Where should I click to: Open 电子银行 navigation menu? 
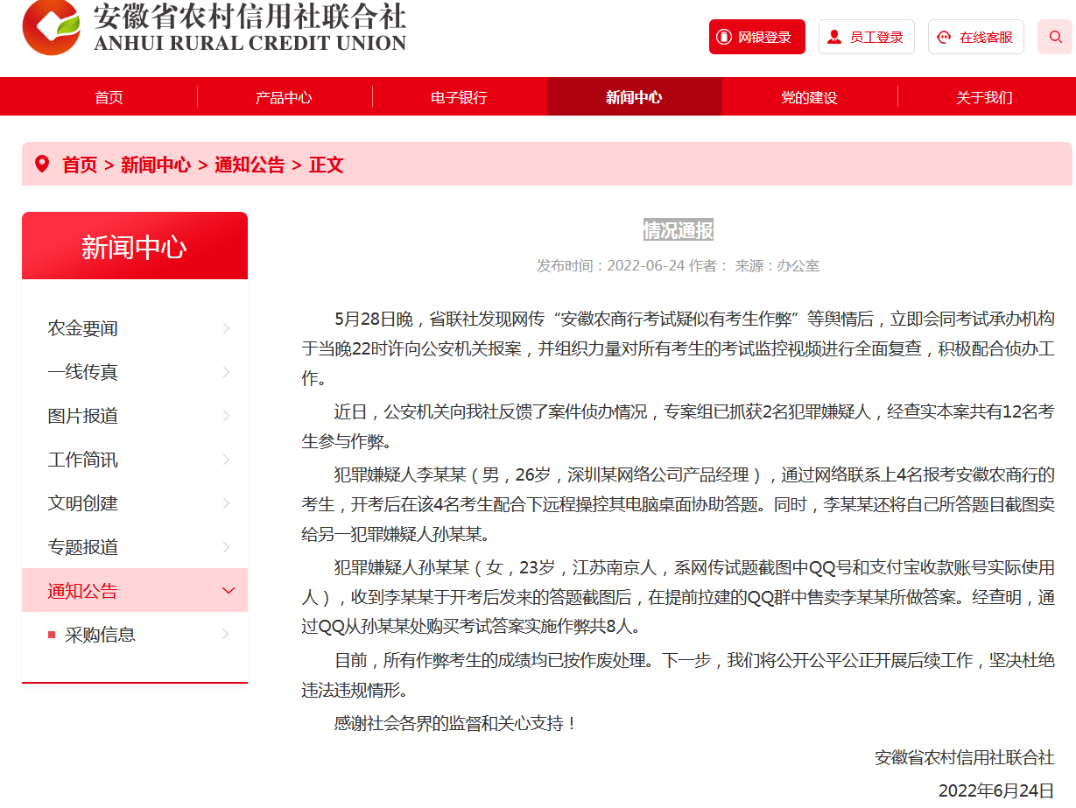click(x=459, y=97)
